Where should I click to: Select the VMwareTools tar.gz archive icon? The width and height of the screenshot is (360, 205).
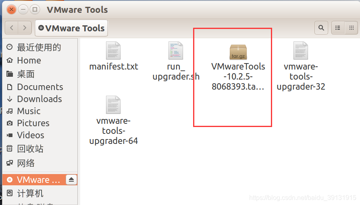pos(238,52)
